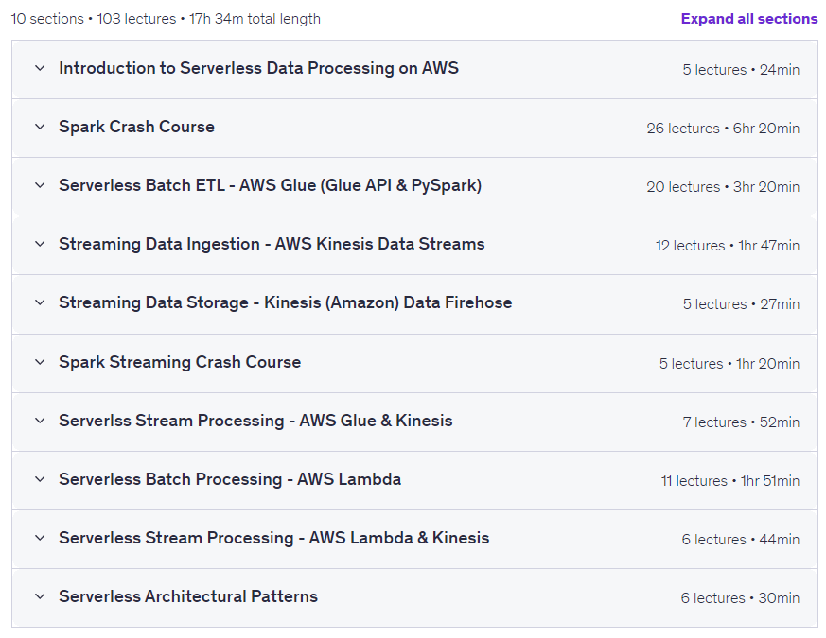
Task: Select title Serverlss Stream Processing - AWS Glue & Kinesis
Action: pos(255,421)
